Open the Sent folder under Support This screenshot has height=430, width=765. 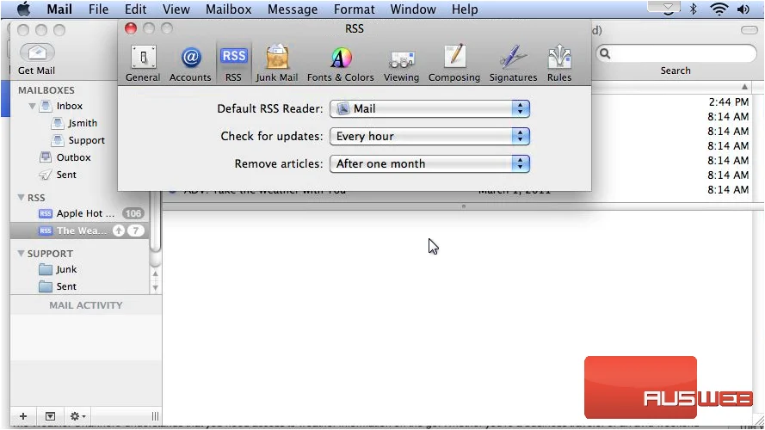pyautogui.click(x=66, y=286)
